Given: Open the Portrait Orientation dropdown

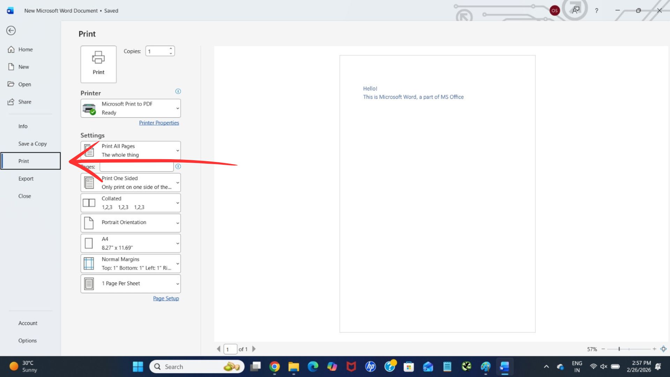Looking at the screenshot, I should click(131, 223).
